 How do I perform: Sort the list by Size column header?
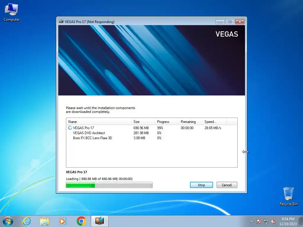[x=143, y=121]
